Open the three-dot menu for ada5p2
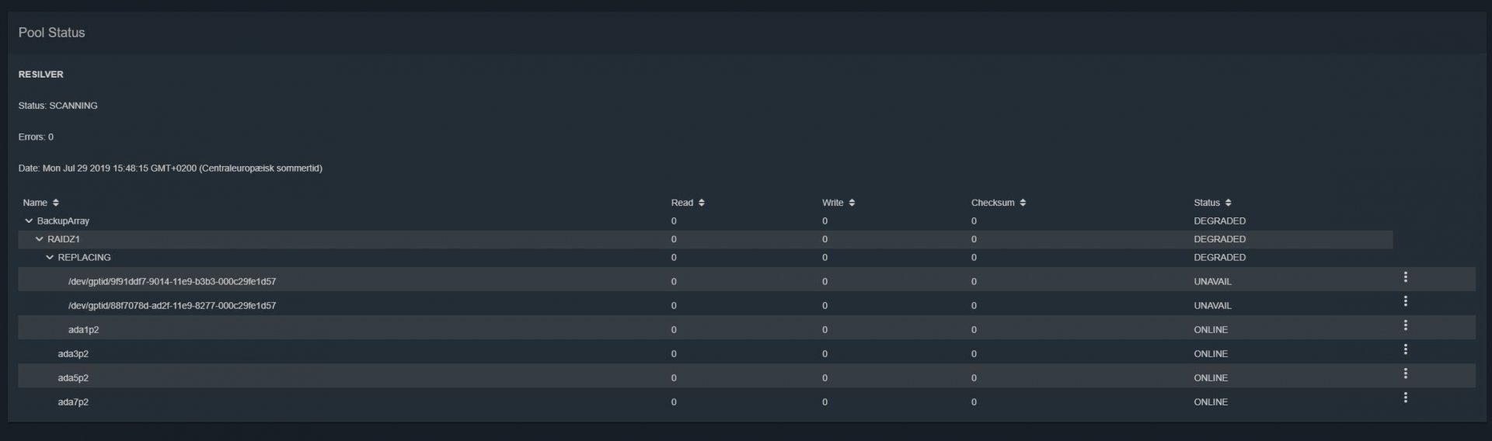The height and width of the screenshot is (441, 1492). click(1405, 373)
